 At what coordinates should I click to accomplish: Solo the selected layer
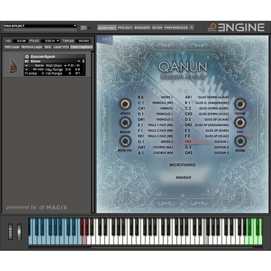click(x=48, y=47)
